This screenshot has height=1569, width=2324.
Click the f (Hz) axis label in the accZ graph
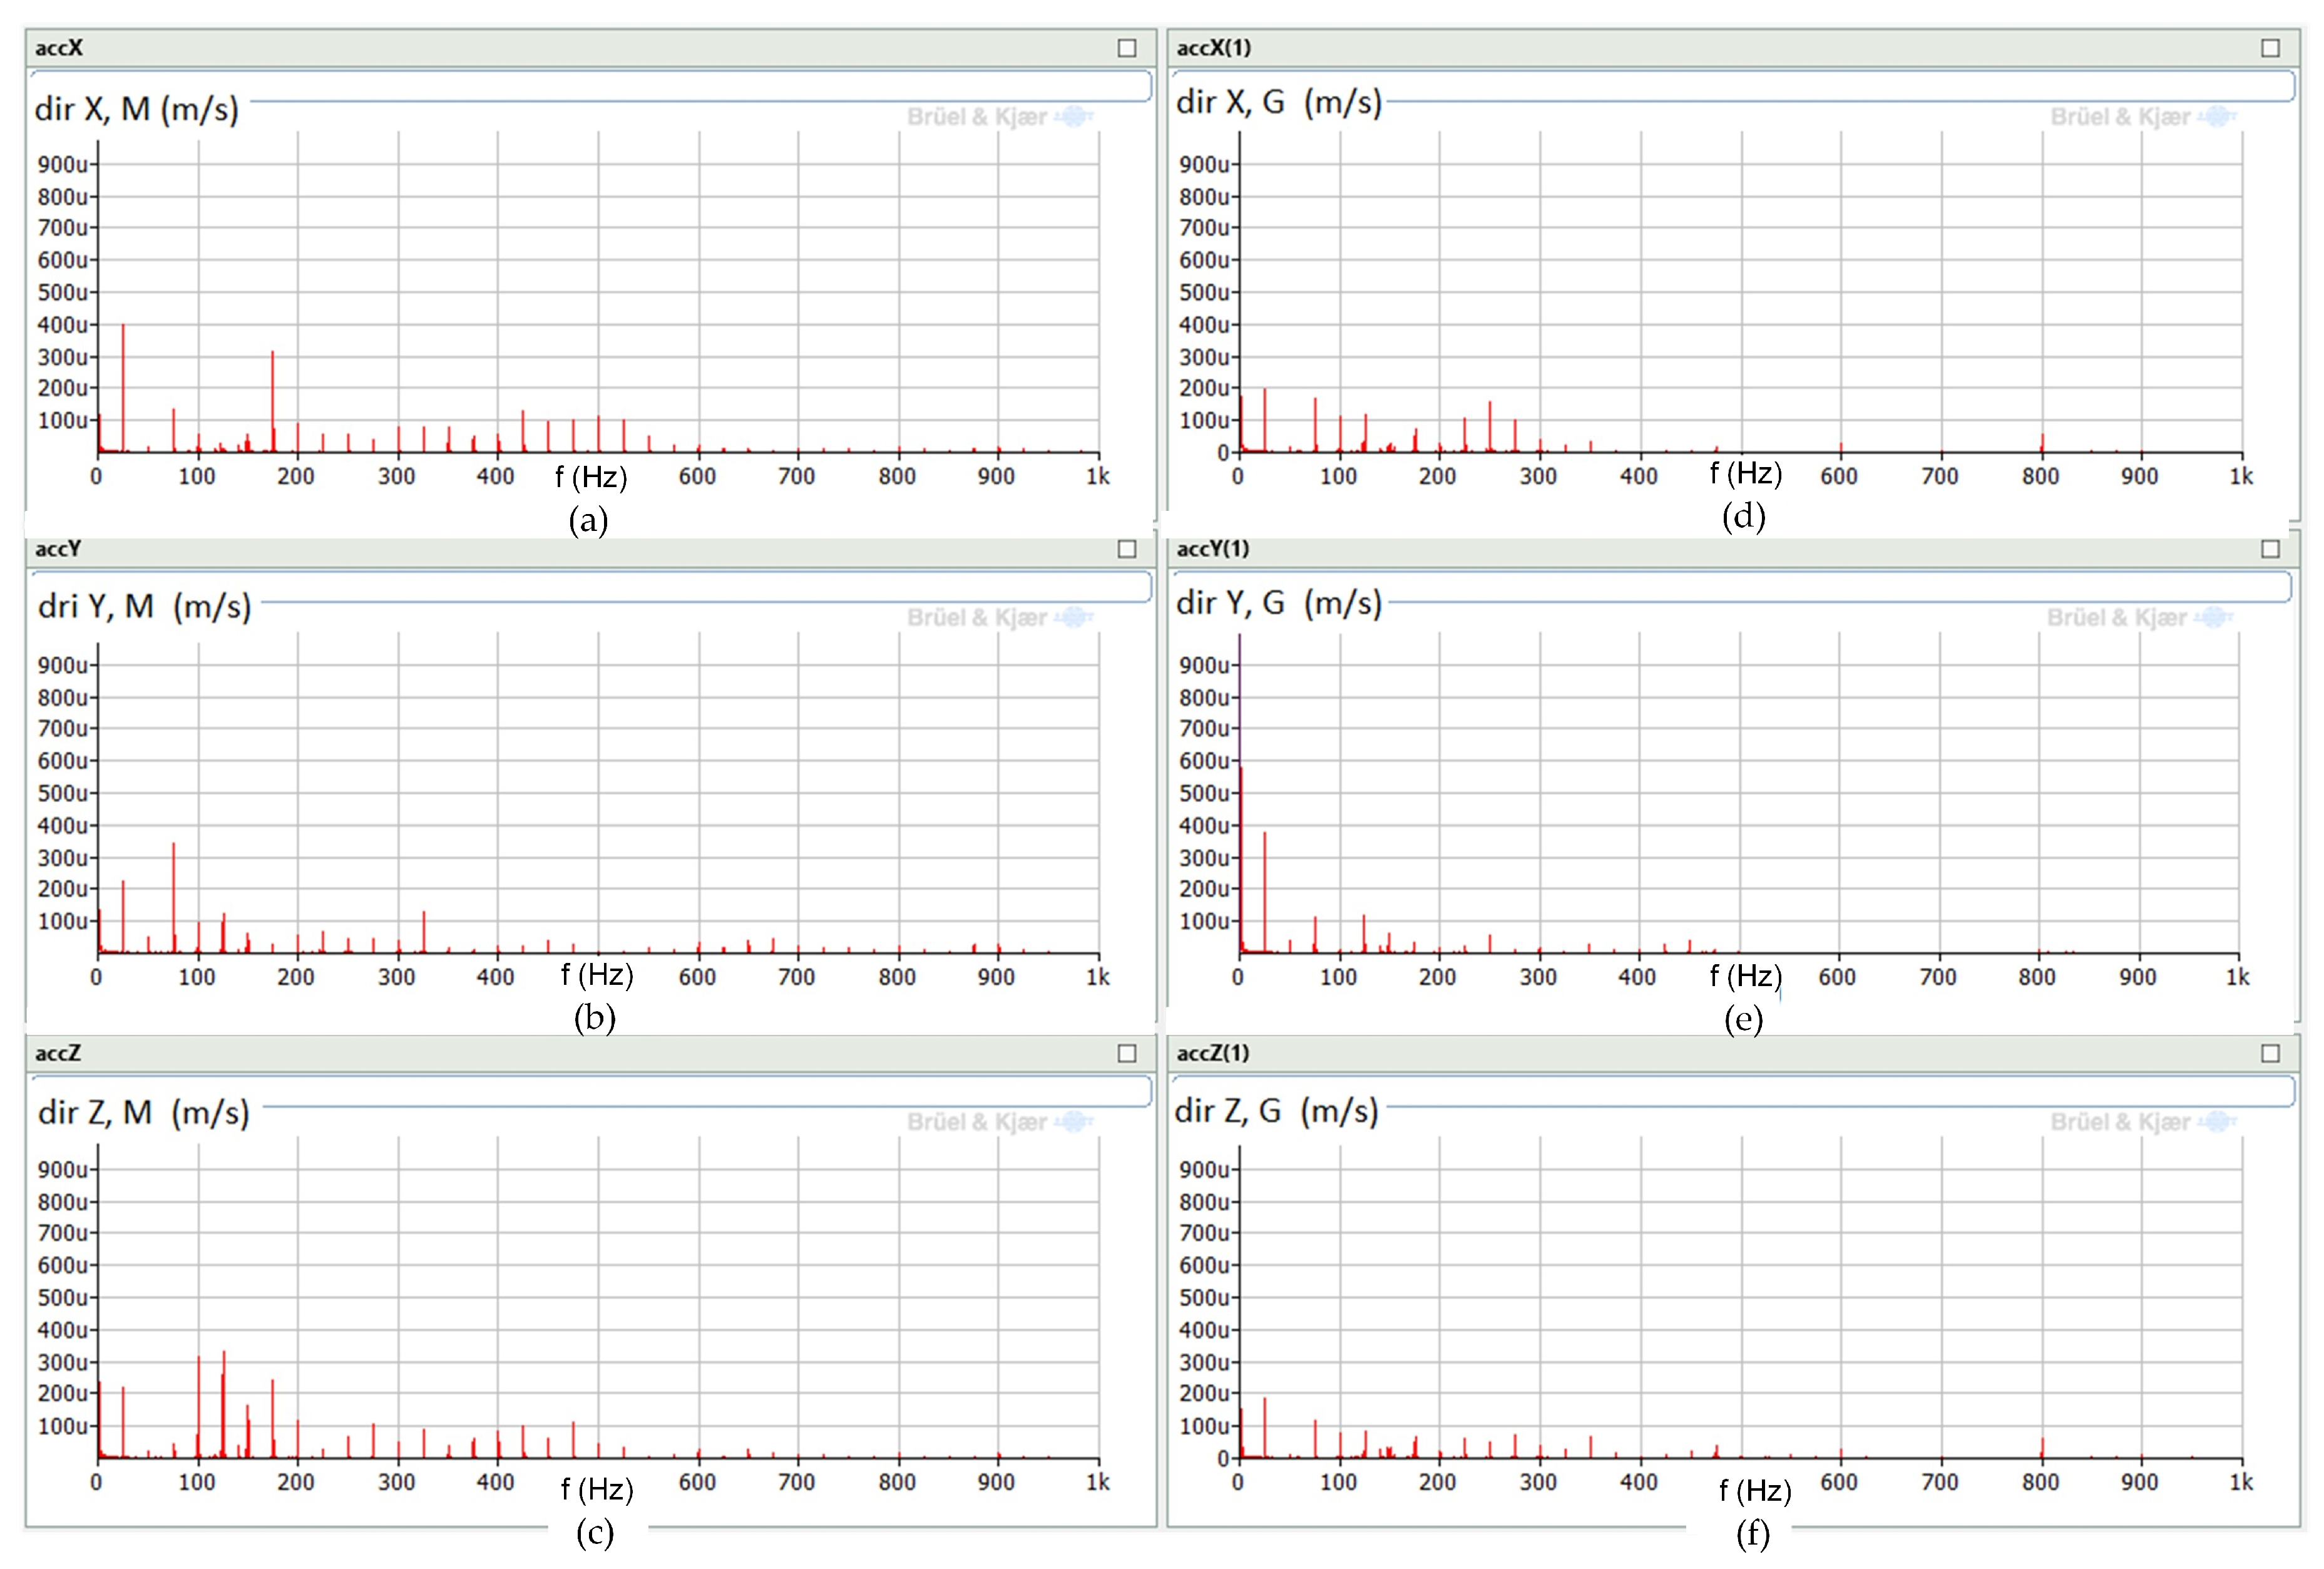[597, 1490]
